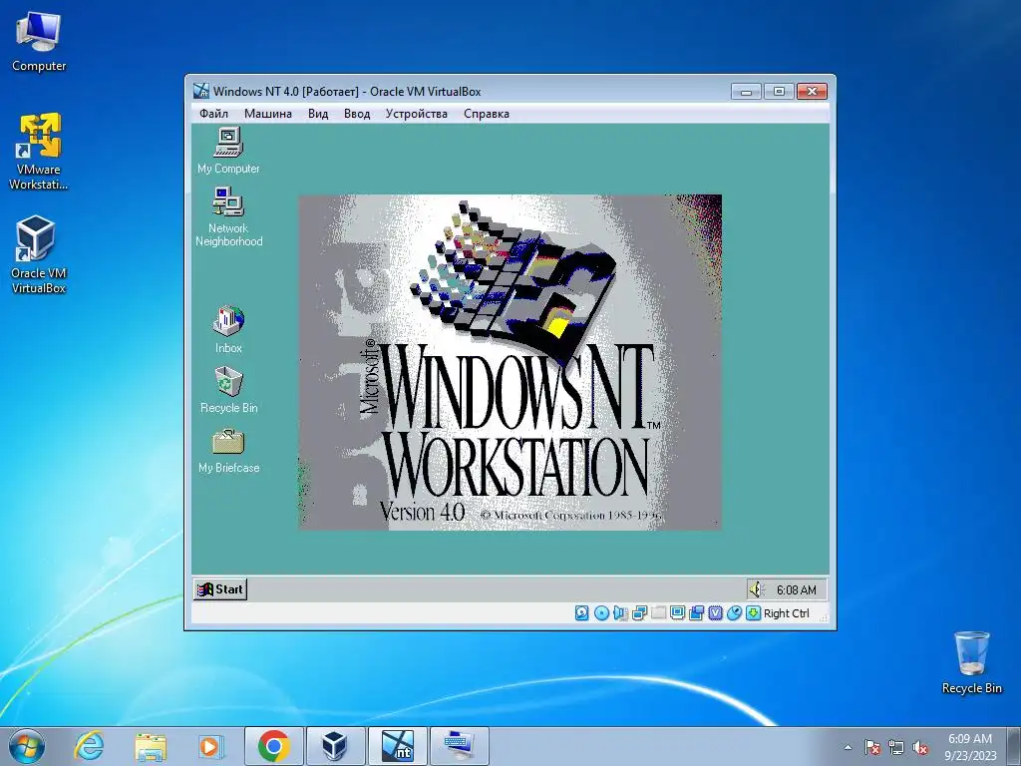Select the Oracle VM VirtualBox desktop shortcut
Image resolution: width=1021 pixels, height=766 pixels.
(x=39, y=254)
